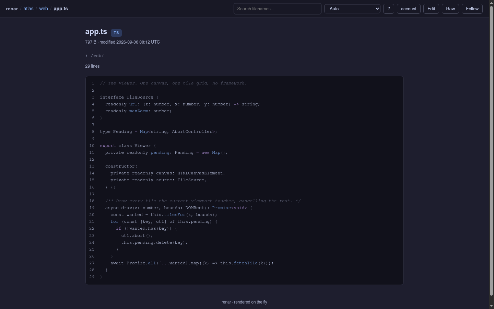The image size is (494, 309).
Task: Click the 'async draw' method signature line
Action: pyautogui.click(x=178, y=208)
